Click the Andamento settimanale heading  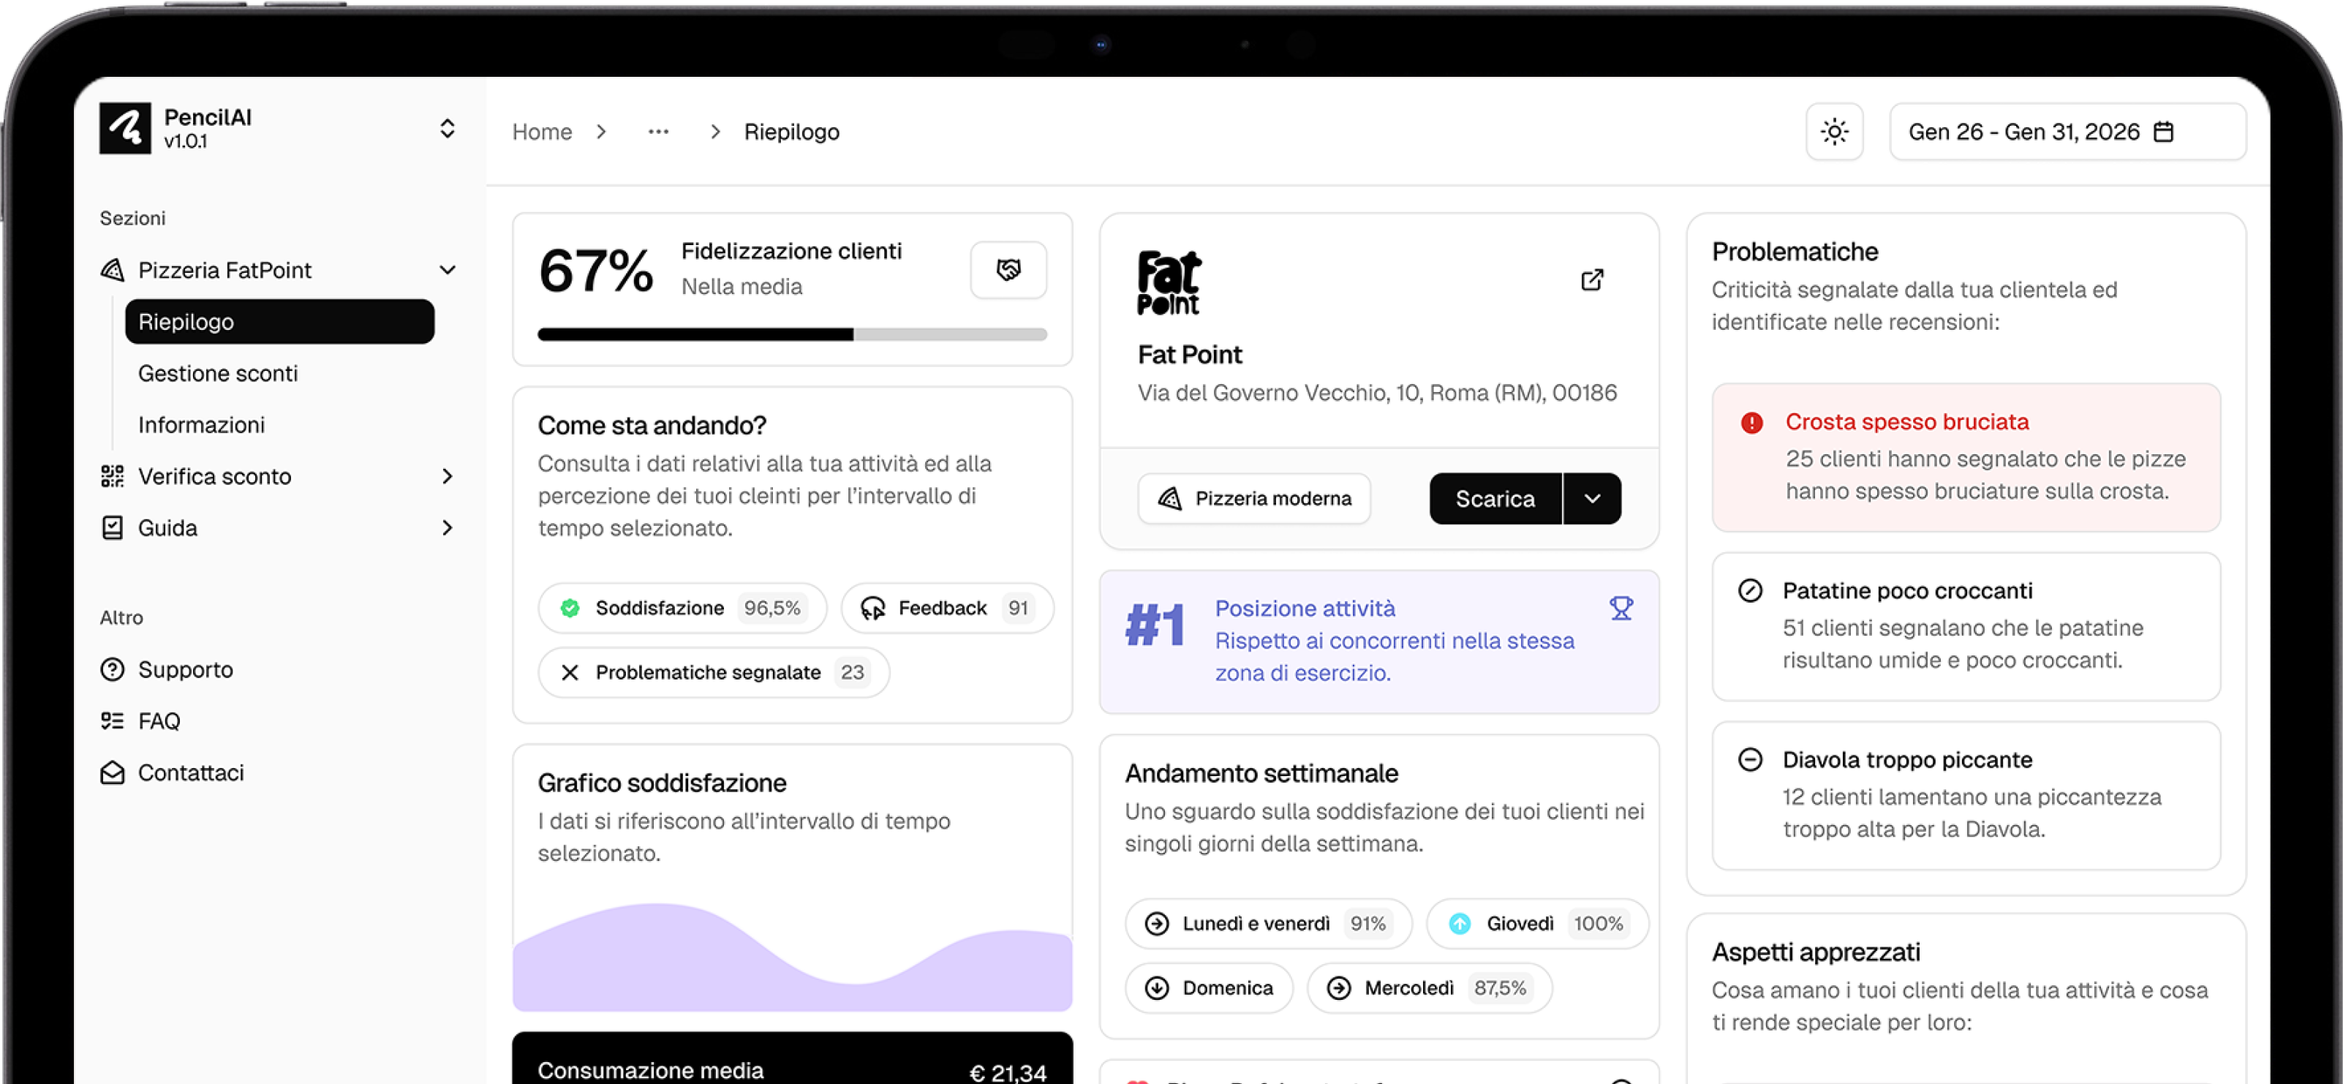[1261, 773]
